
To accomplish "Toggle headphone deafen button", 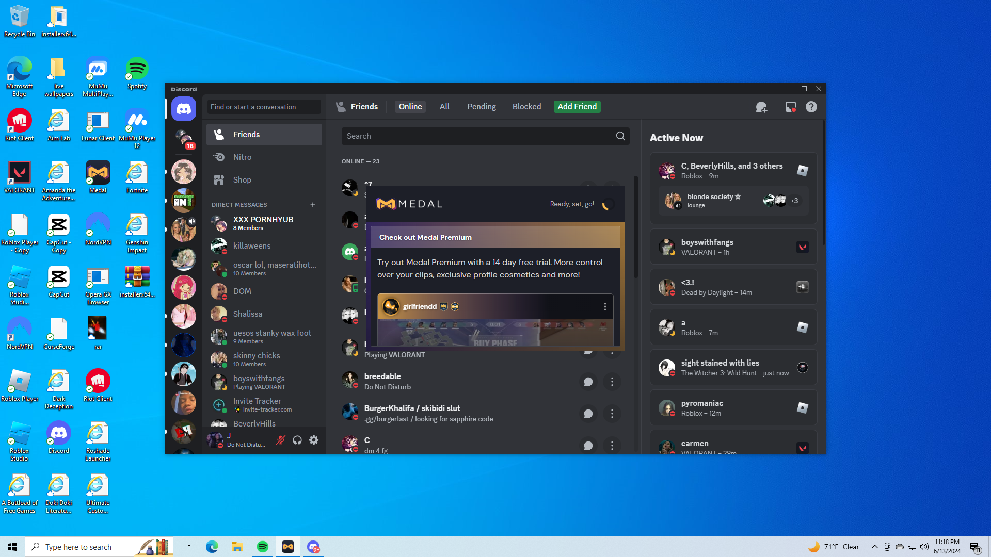I will pos(297,440).
